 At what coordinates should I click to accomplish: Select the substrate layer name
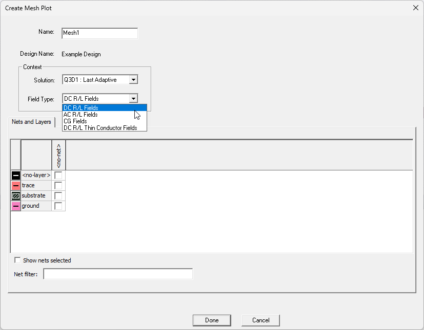(x=35, y=195)
